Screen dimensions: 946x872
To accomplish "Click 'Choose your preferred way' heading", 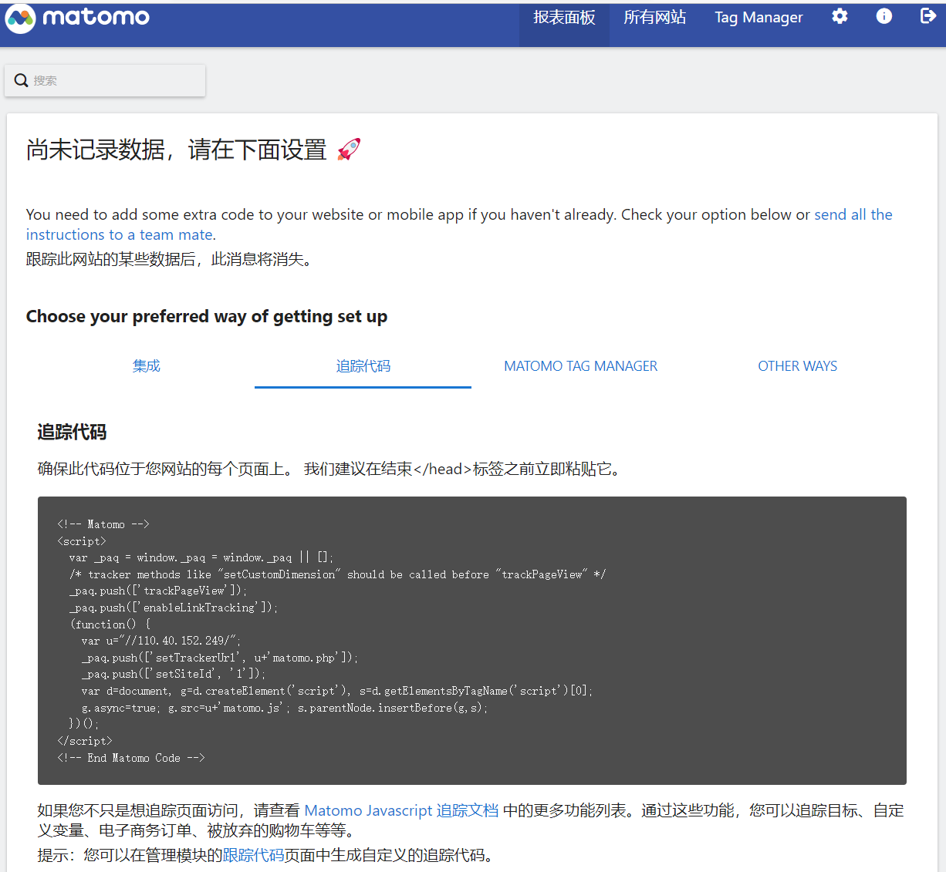I will (x=207, y=316).
